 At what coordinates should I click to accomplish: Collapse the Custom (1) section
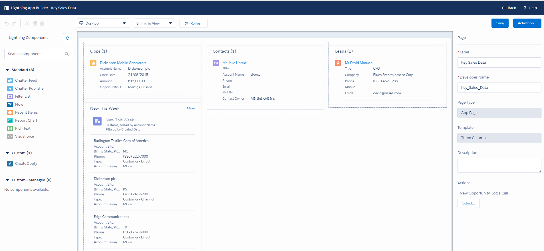pyautogui.click(x=7, y=153)
